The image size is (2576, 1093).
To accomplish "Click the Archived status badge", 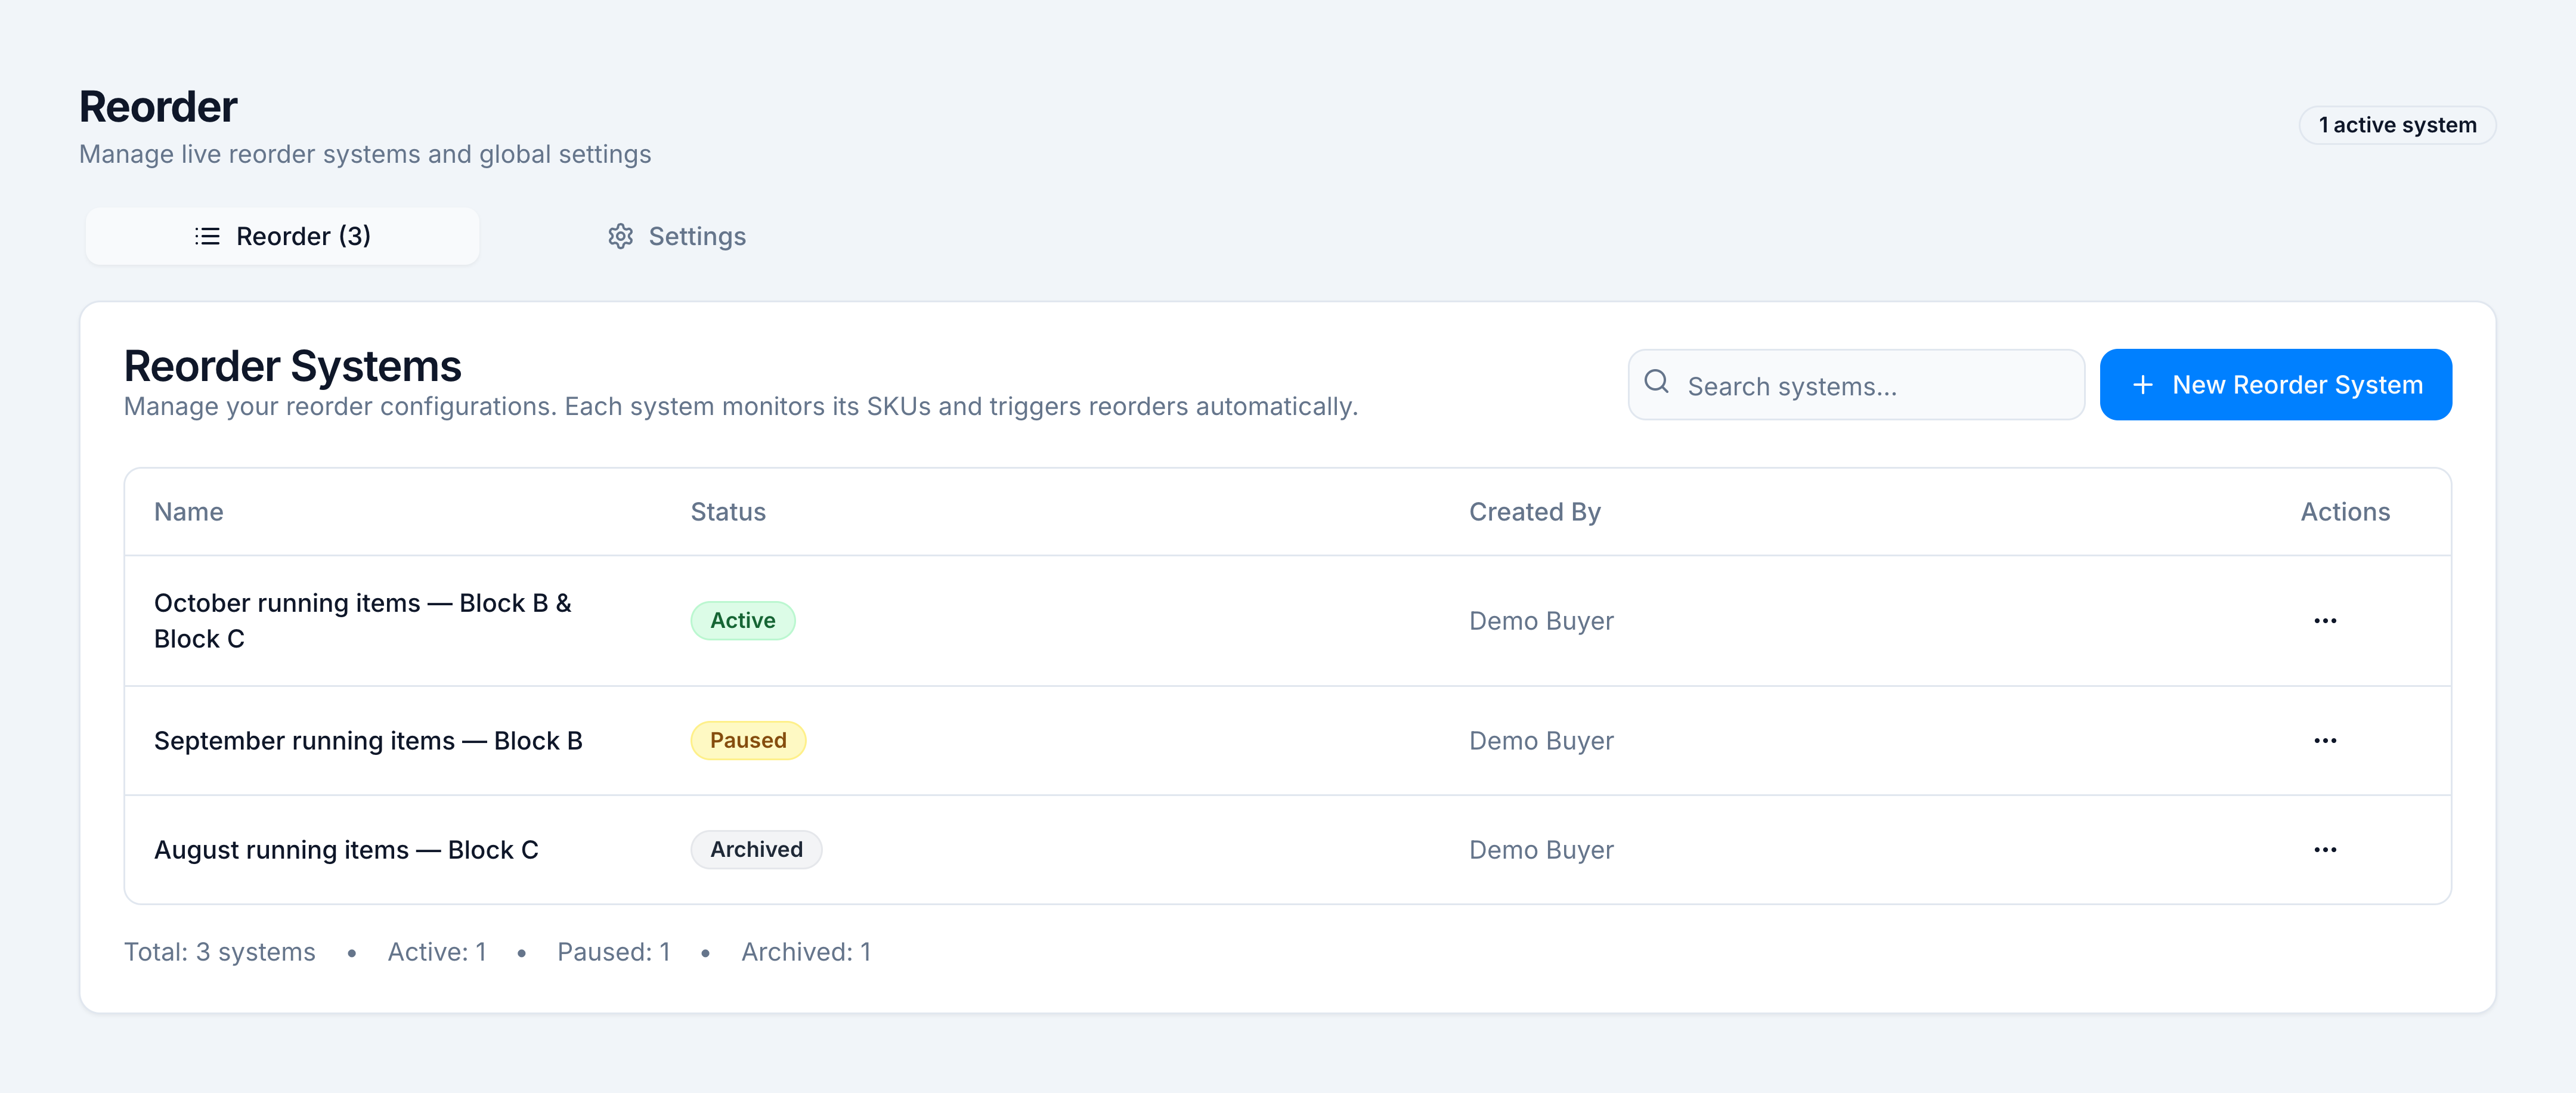I will click(756, 850).
